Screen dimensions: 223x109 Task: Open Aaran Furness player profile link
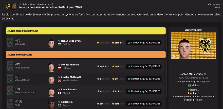(x=69, y=89)
